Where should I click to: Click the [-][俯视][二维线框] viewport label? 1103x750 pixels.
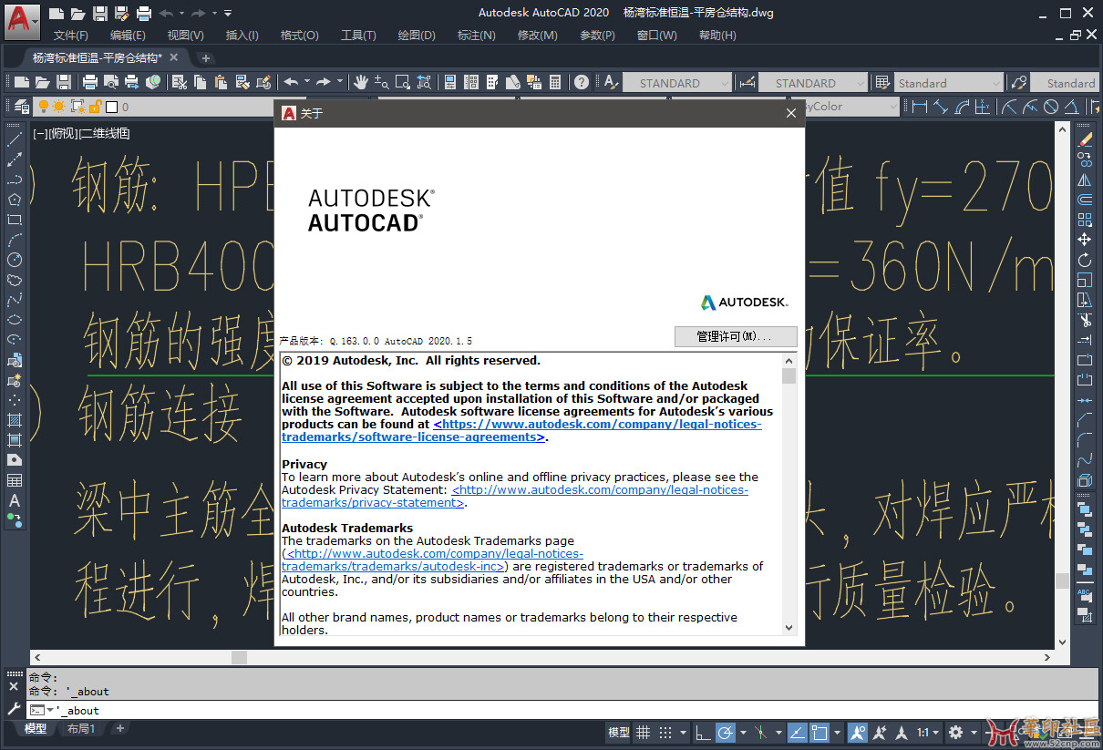pos(82,134)
